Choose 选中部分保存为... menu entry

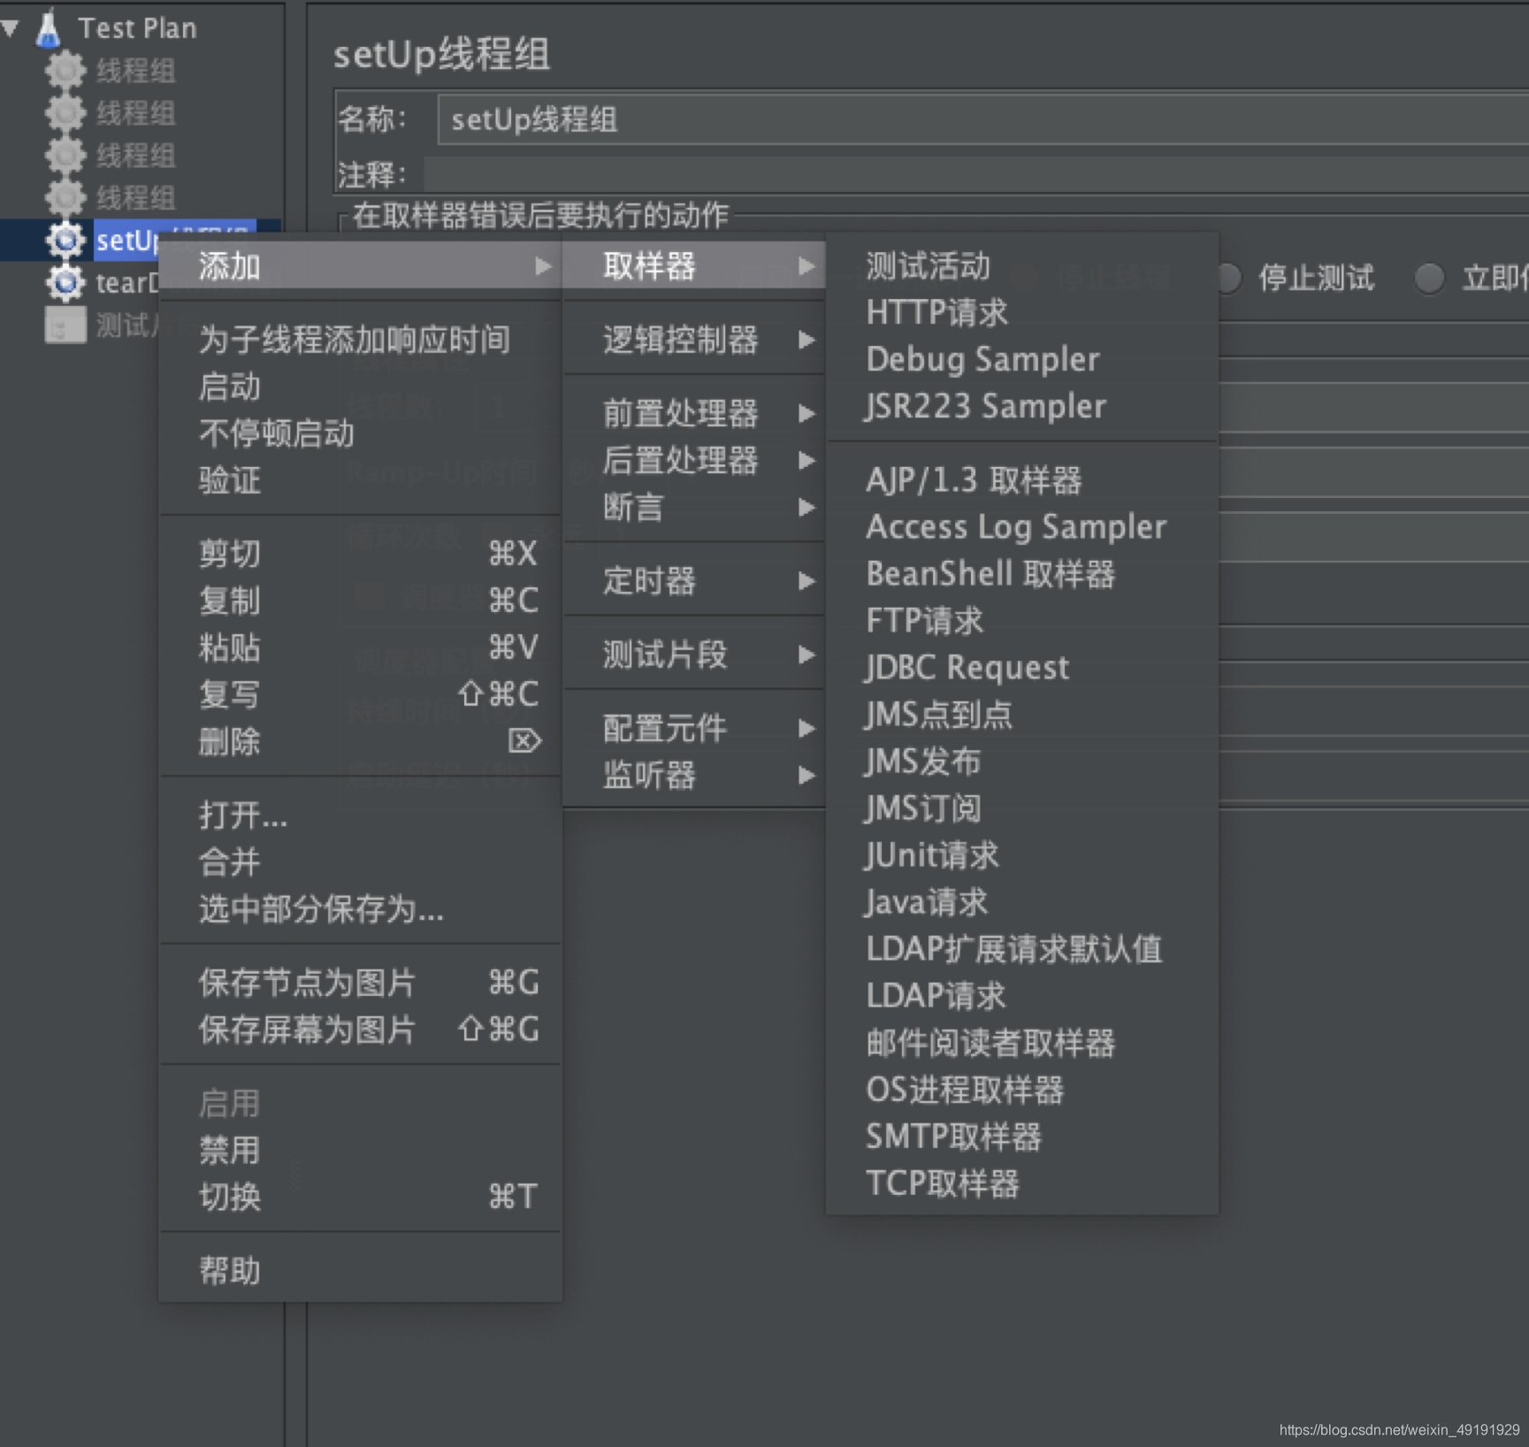tap(360, 908)
